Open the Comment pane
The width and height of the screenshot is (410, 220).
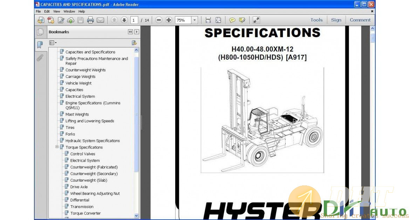tap(360, 20)
